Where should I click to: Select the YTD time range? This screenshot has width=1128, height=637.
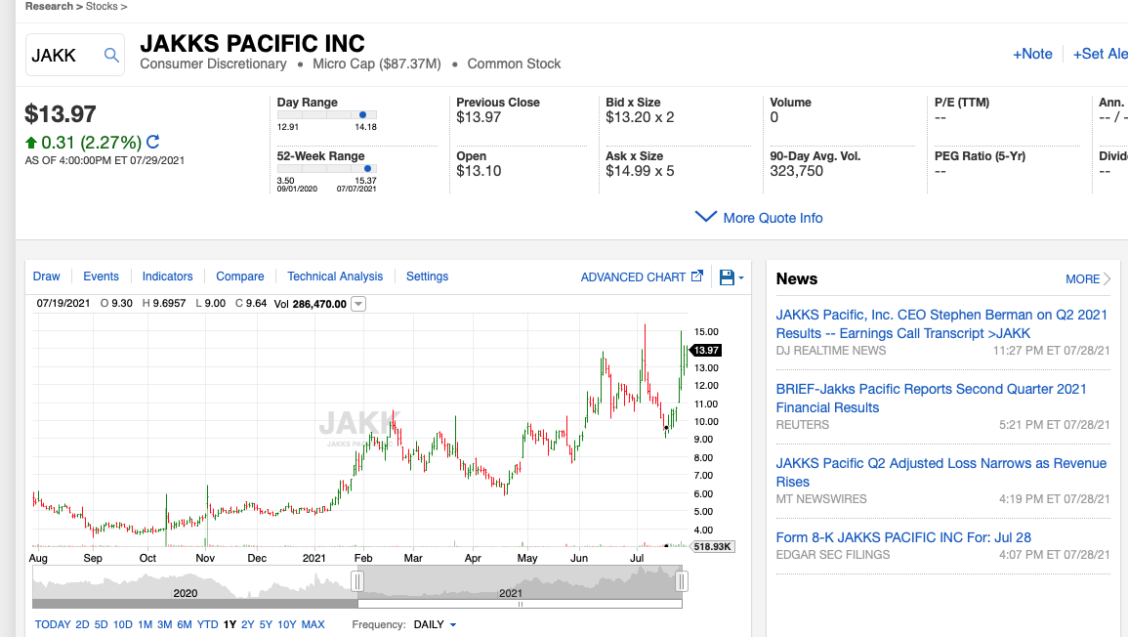point(207,624)
